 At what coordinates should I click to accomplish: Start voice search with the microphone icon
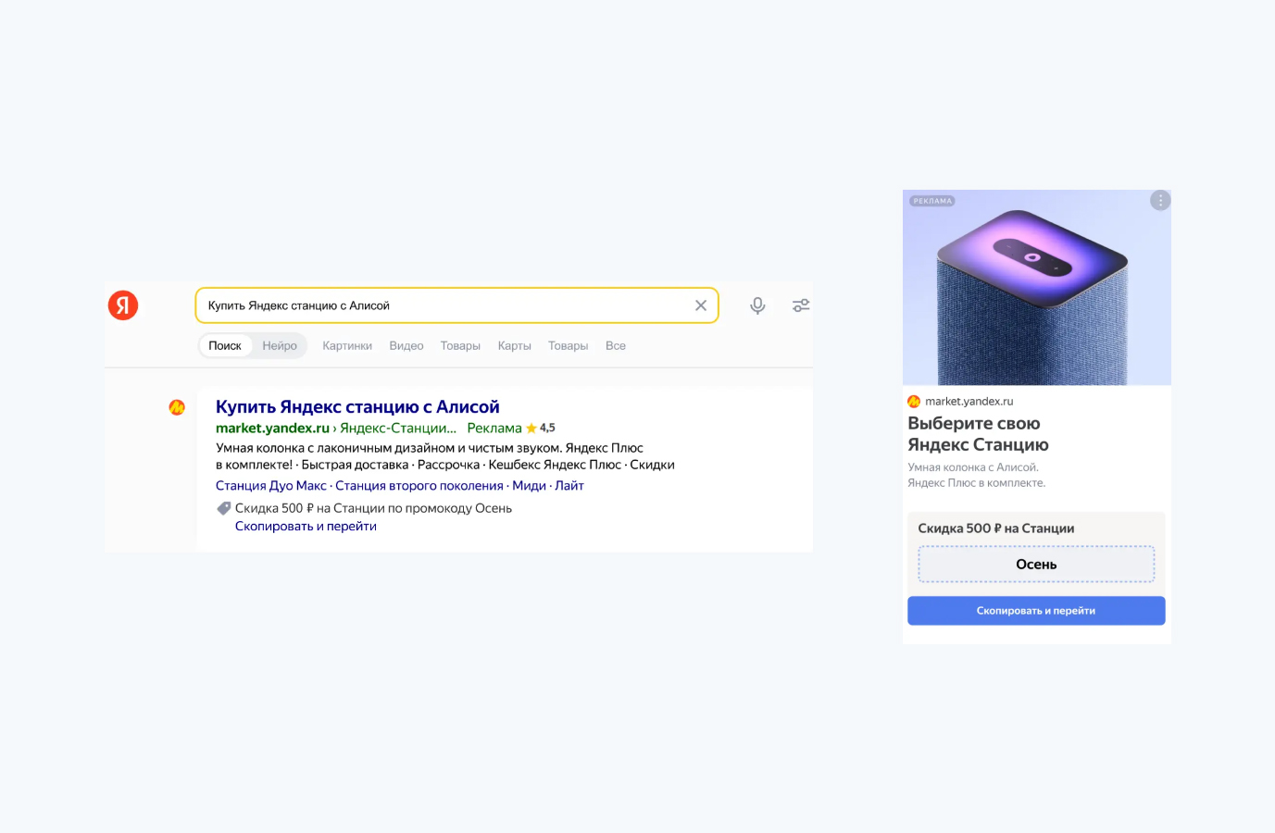(x=757, y=305)
